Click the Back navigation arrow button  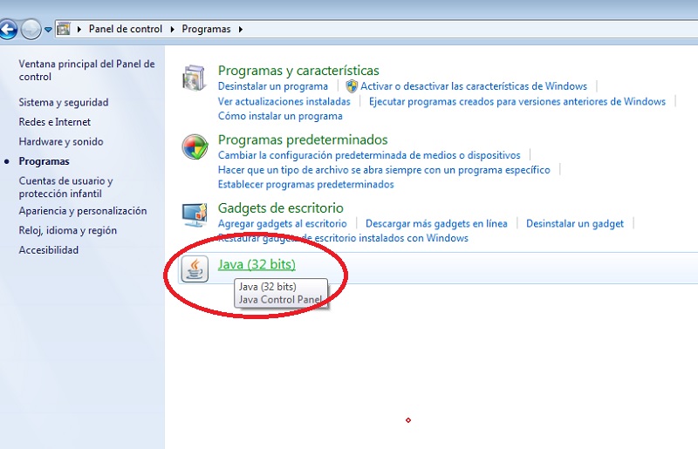(x=7, y=30)
